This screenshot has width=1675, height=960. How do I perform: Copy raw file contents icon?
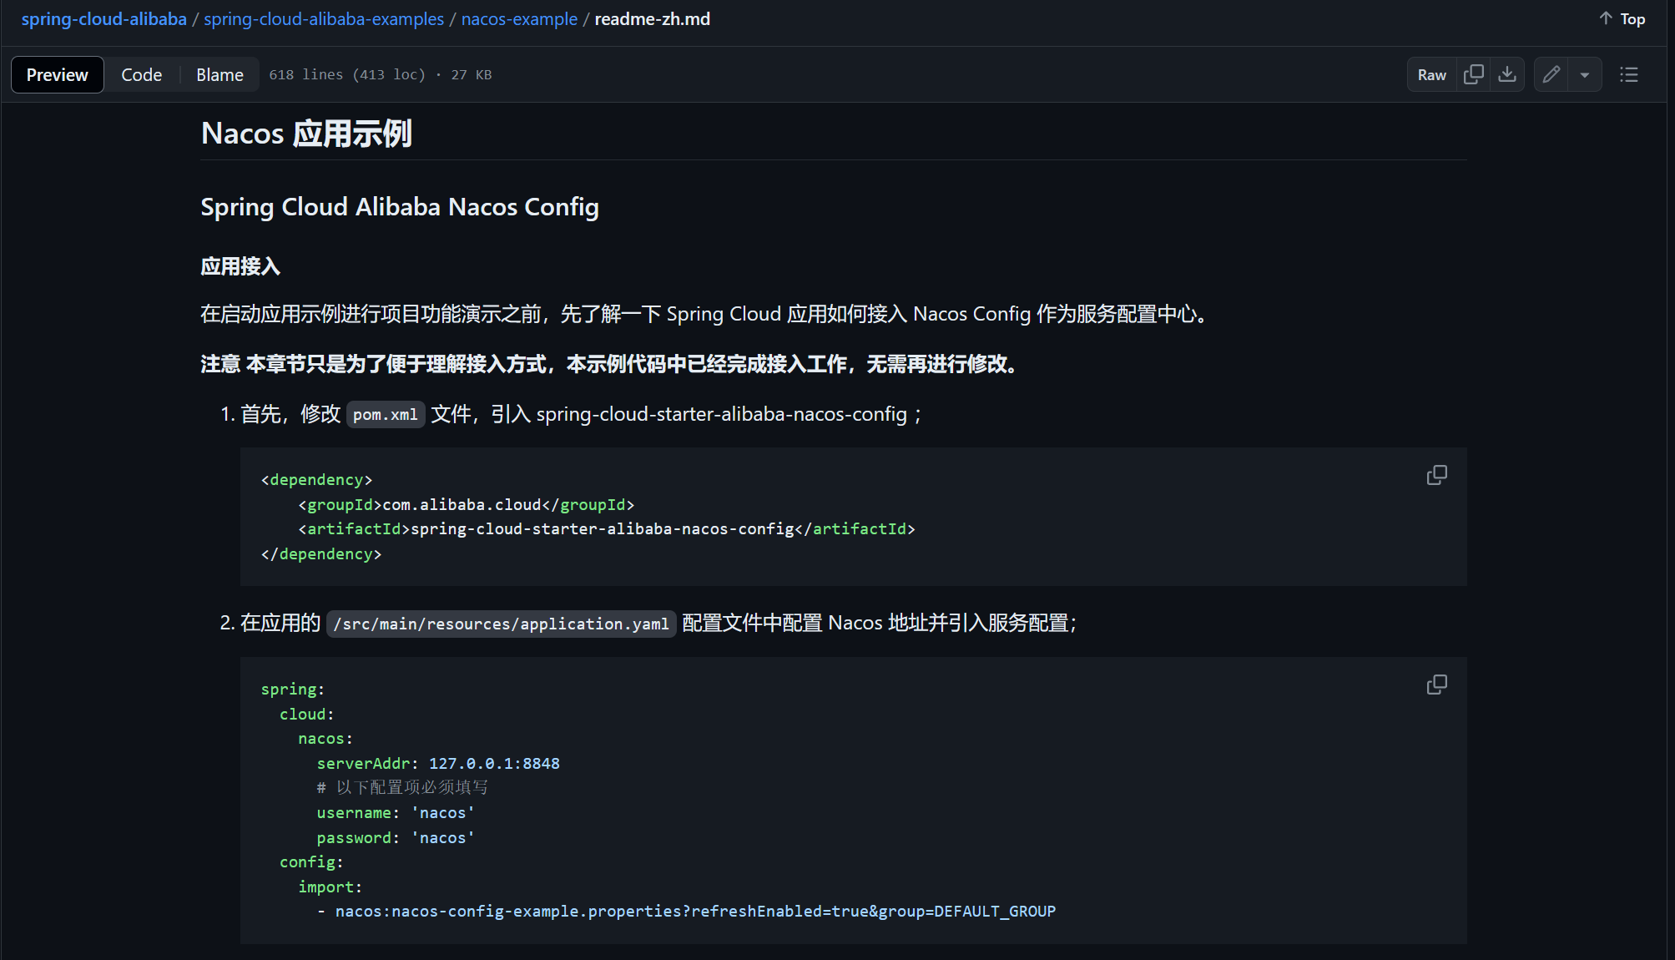pyautogui.click(x=1474, y=74)
